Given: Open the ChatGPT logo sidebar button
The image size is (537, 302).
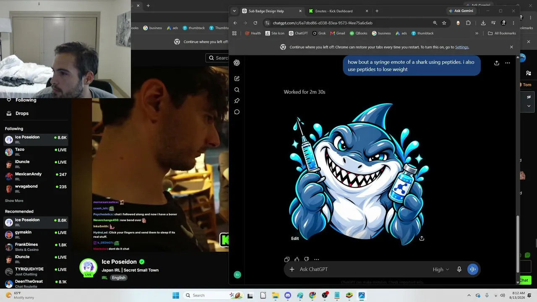Looking at the screenshot, I should [x=237, y=63].
